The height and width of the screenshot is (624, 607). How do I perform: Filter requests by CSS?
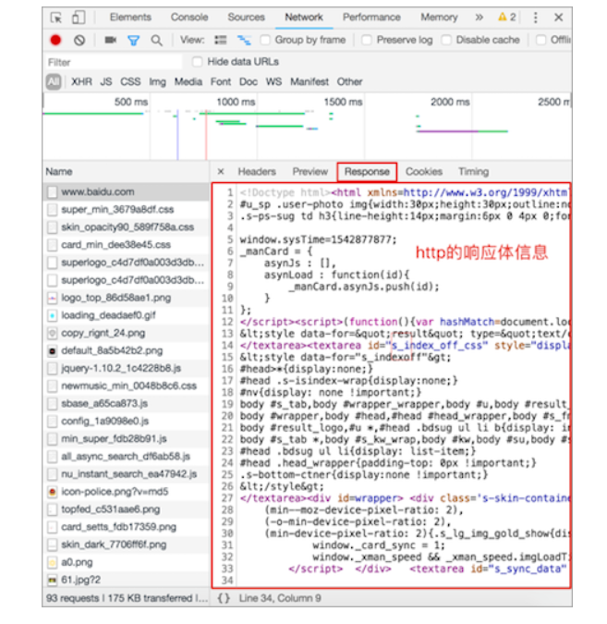tap(130, 82)
